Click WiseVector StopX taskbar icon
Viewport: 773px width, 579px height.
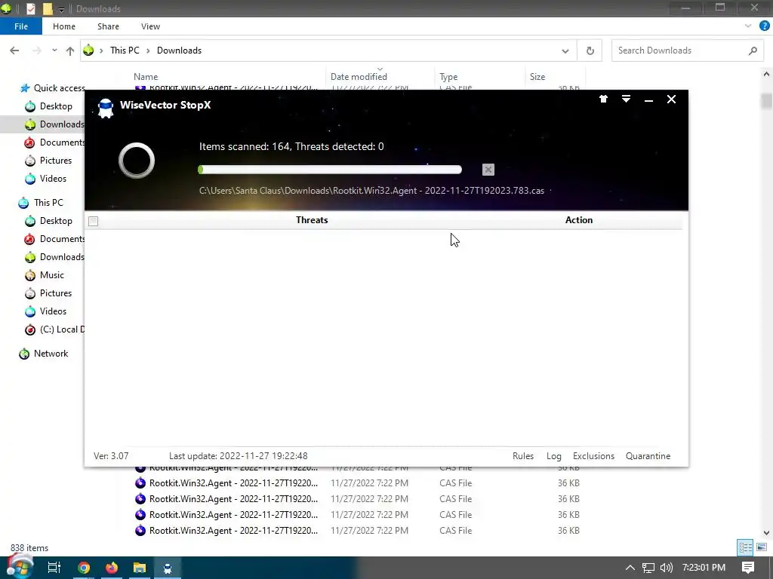(168, 568)
